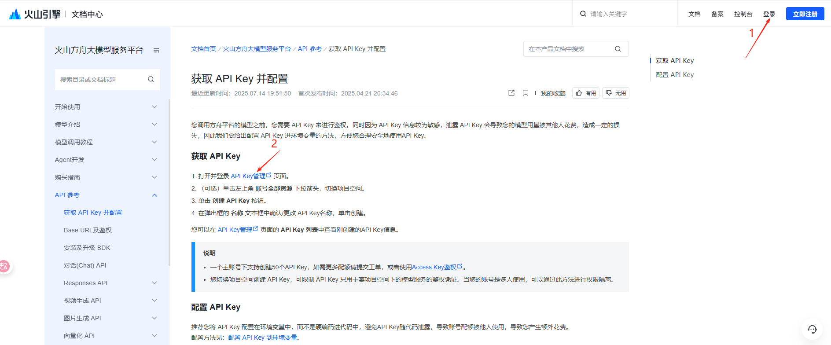Expand the 模型介绍 section
This screenshot has width=831, height=345.
click(x=154, y=125)
